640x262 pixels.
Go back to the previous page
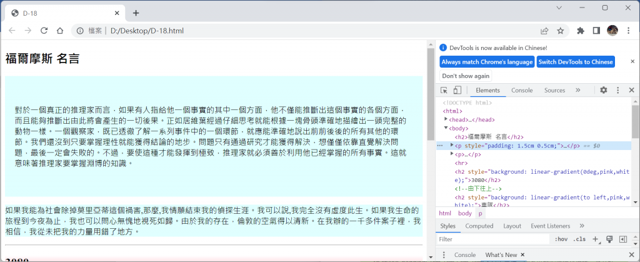12,31
